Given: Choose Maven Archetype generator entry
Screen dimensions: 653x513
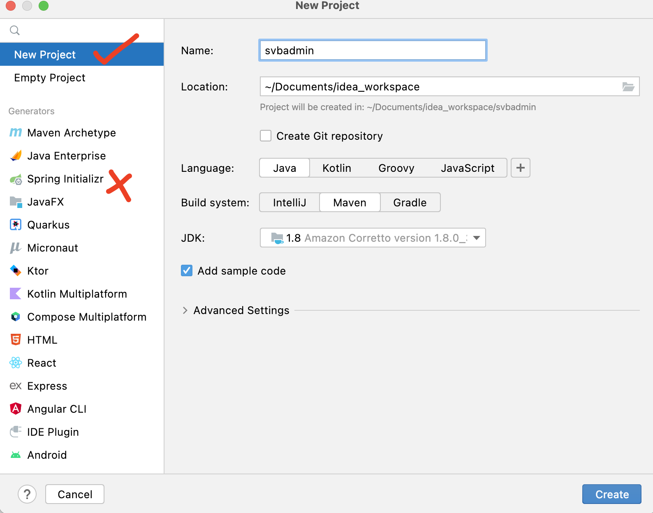Looking at the screenshot, I should [x=82, y=132].
